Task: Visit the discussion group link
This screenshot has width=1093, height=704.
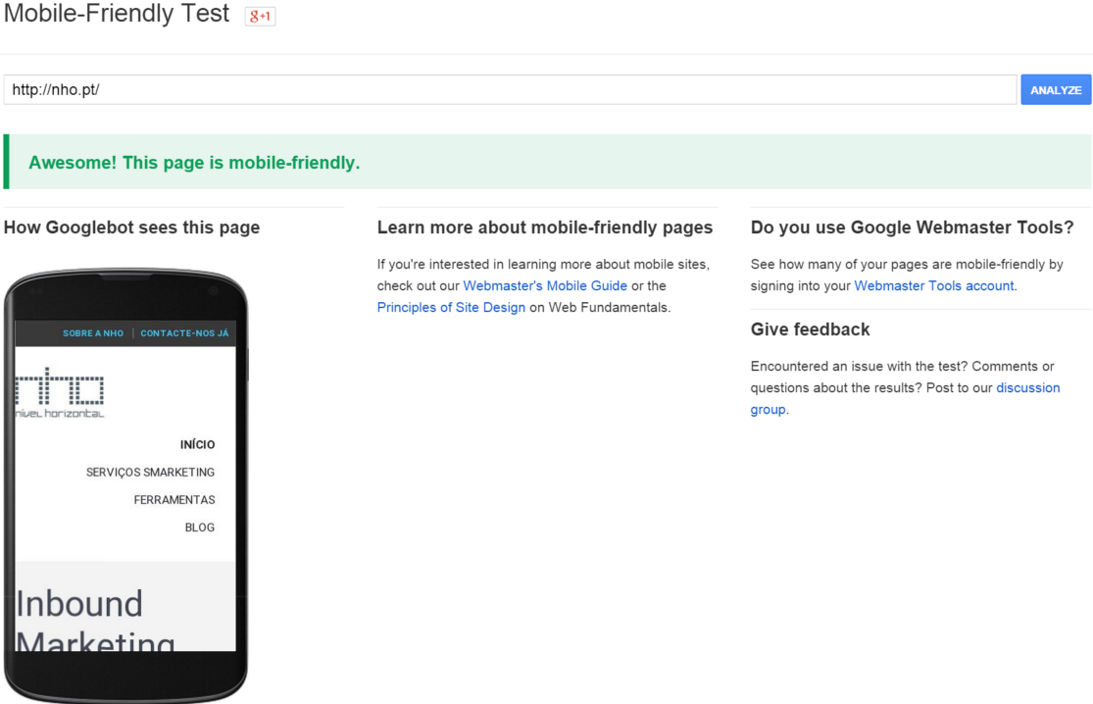Action: [x=1027, y=388]
